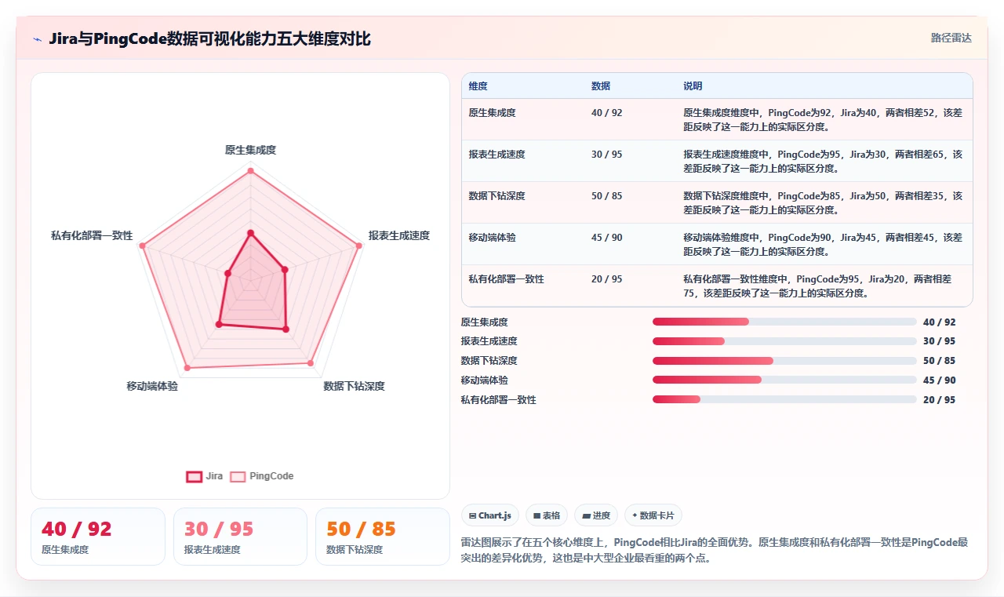Image resolution: width=1004 pixels, height=597 pixels.
Task: Click the 原生集成度 progress bar
Action: [x=784, y=322]
